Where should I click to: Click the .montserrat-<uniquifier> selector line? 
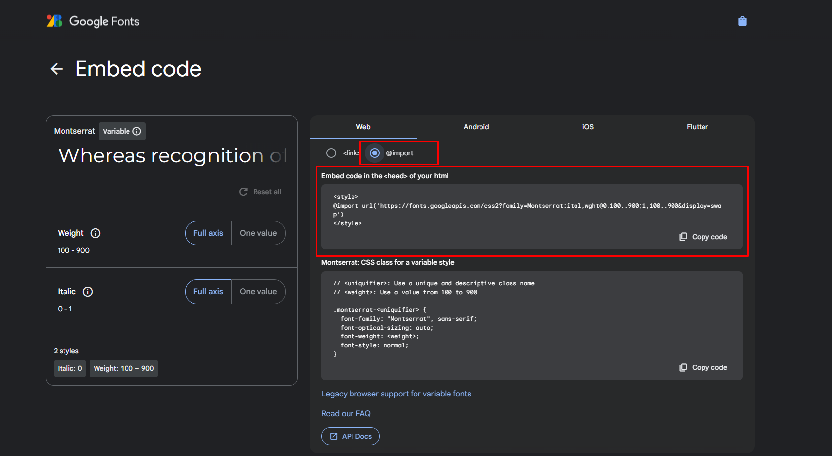point(380,310)
